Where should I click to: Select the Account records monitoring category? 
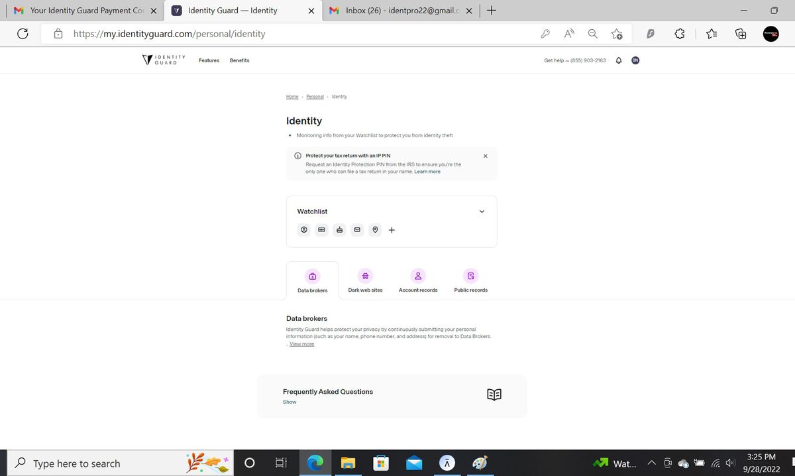click(x=418, y=280)
